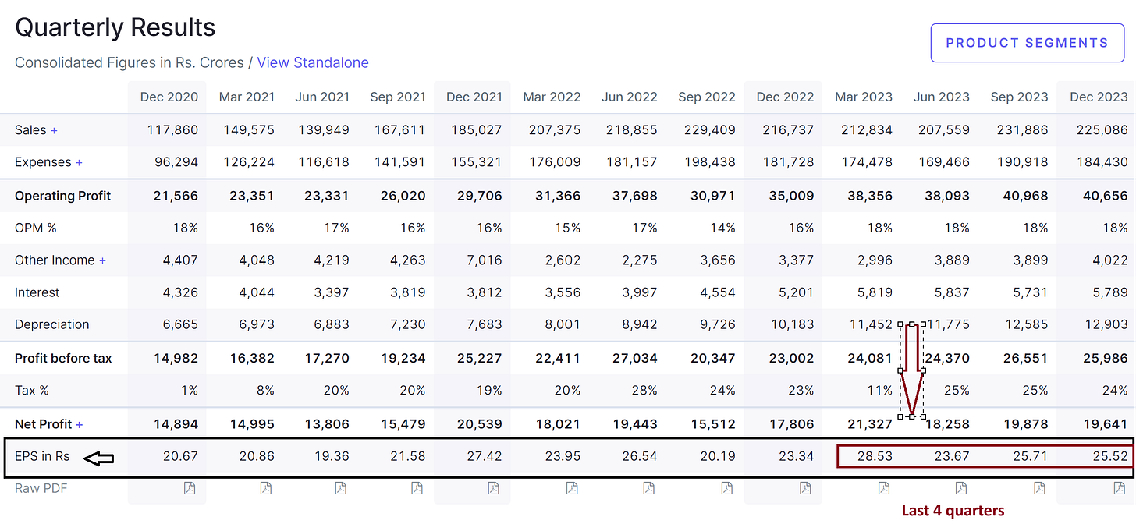Image resolution: width=1136 pixels, height=524 pixels.
Task: Click Net Profit value 20,539
Action: [481, 424]
